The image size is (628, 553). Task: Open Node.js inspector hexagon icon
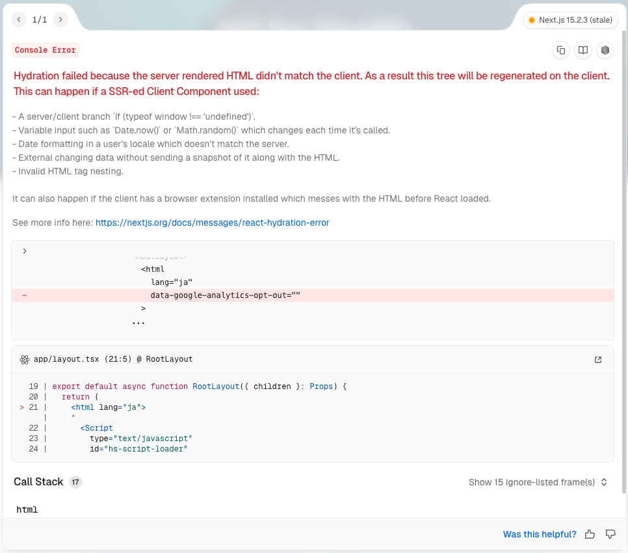tap(605, 50)
